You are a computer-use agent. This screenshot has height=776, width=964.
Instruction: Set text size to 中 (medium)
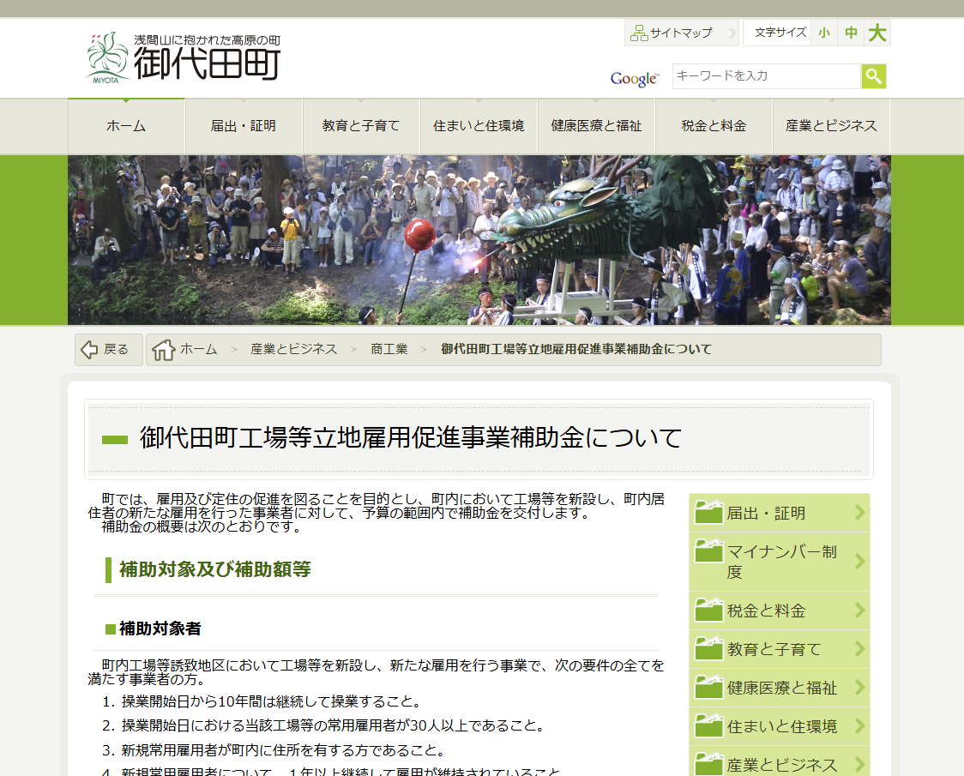(x=851, y=33)
